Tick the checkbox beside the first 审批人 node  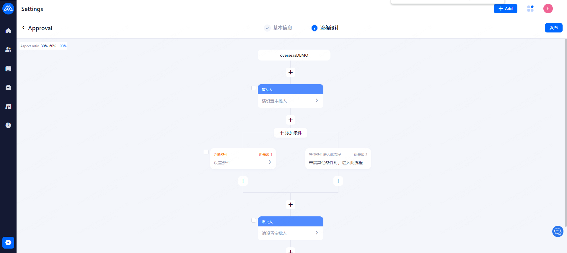point(254,88)
